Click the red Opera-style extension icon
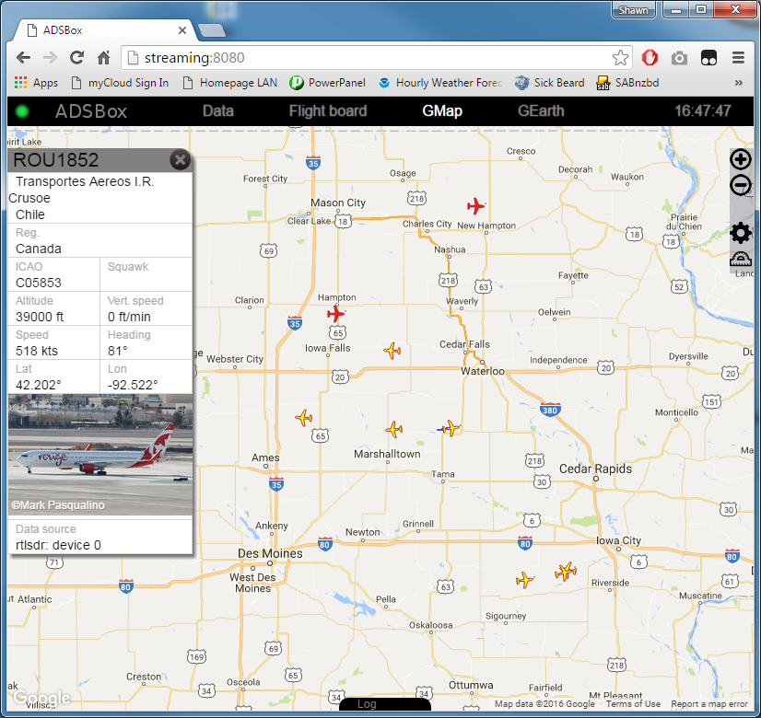The width and height of the screenshot is (761, 718). coord(650,58)
